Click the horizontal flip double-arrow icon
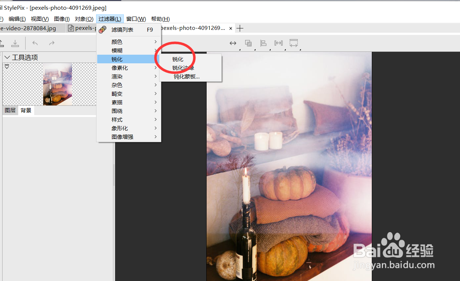This screenshot has height=281, width=460. [x=233, y=43]
